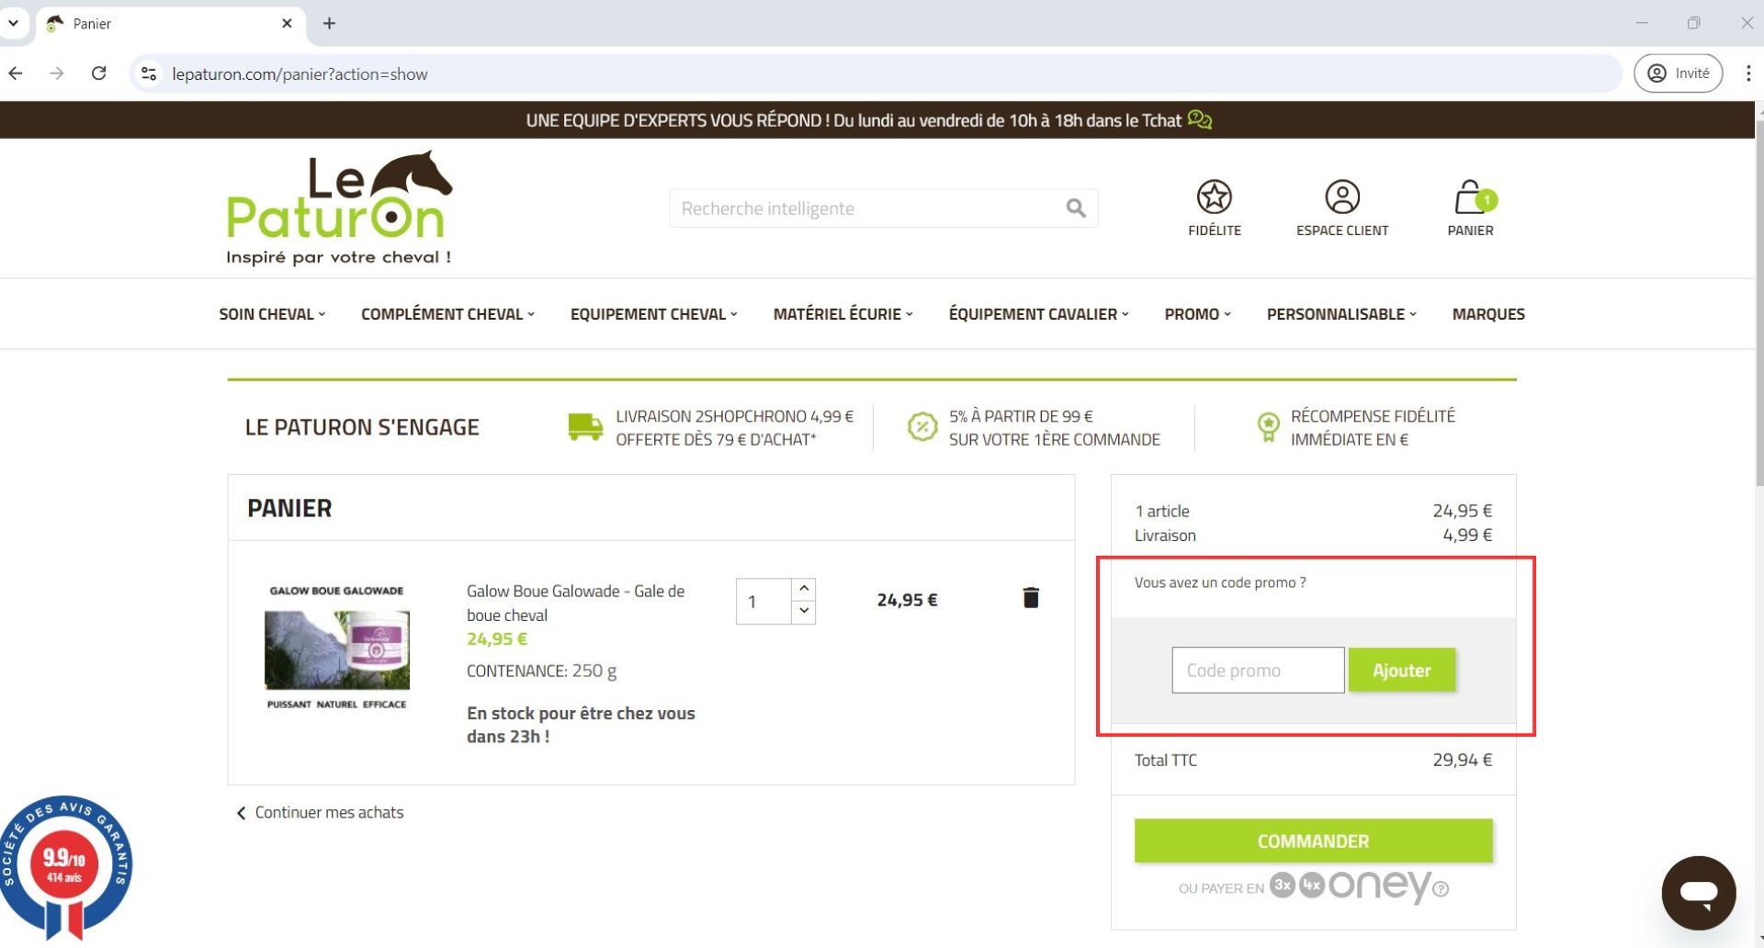Go to the Marques menu item

point(1487,314)
